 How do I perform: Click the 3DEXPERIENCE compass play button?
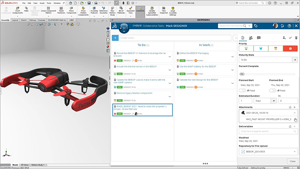click(x=124, y=28)
